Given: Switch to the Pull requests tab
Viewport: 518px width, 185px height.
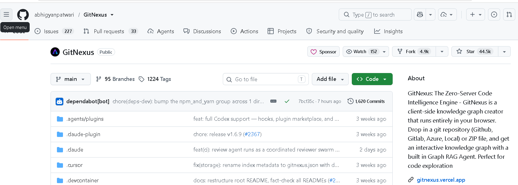Looking at the screenshot, I should (x=111, y=31).
